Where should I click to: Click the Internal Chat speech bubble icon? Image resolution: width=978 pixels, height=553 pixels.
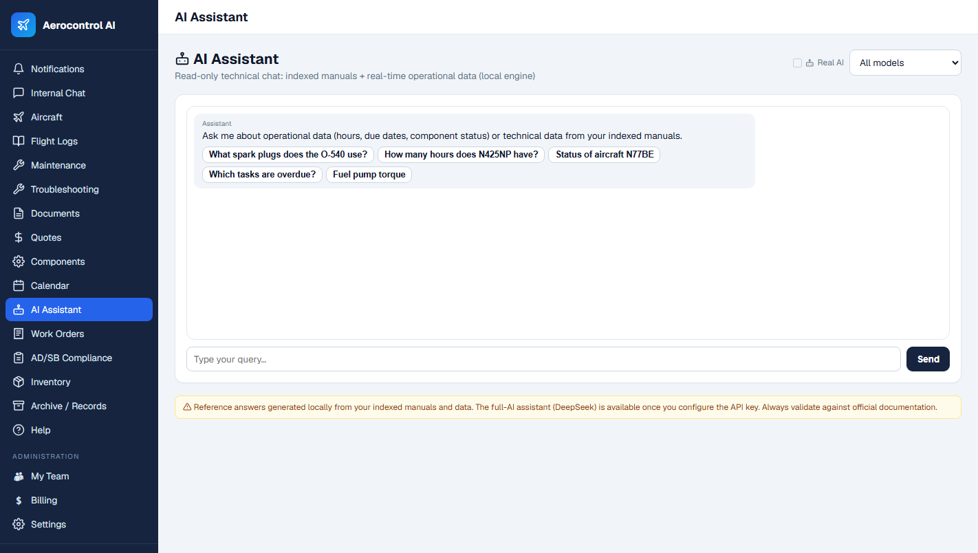coord(19,93)
